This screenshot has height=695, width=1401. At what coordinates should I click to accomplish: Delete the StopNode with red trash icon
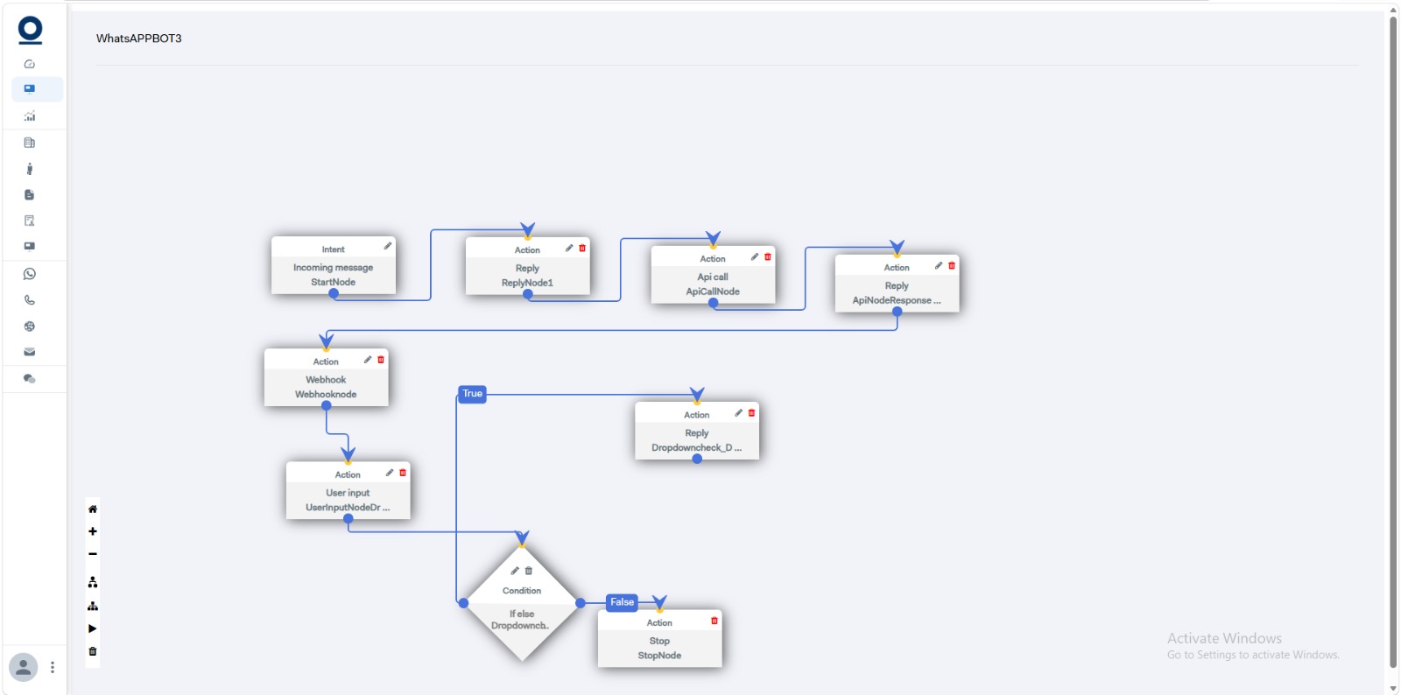click(x=715, y=621)
